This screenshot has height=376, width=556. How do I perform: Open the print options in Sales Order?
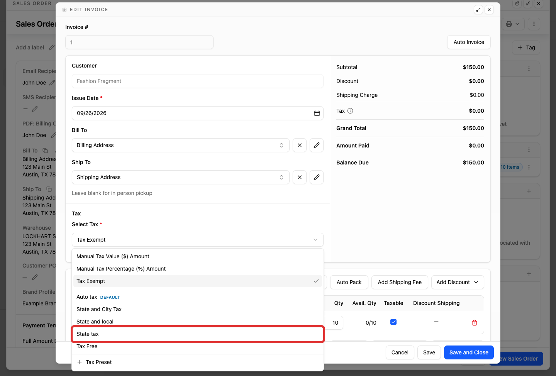(513, 24)
